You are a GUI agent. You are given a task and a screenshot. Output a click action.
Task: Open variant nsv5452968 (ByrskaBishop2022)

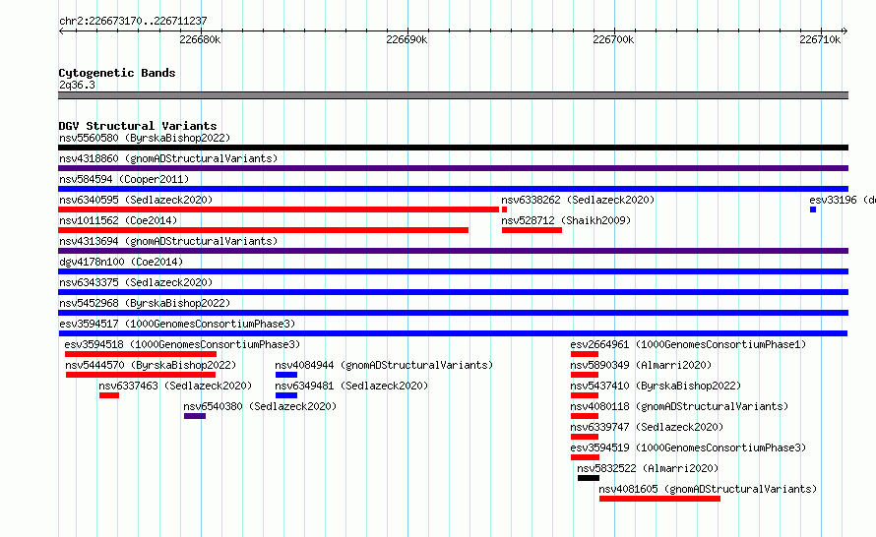tap(145, 303)
